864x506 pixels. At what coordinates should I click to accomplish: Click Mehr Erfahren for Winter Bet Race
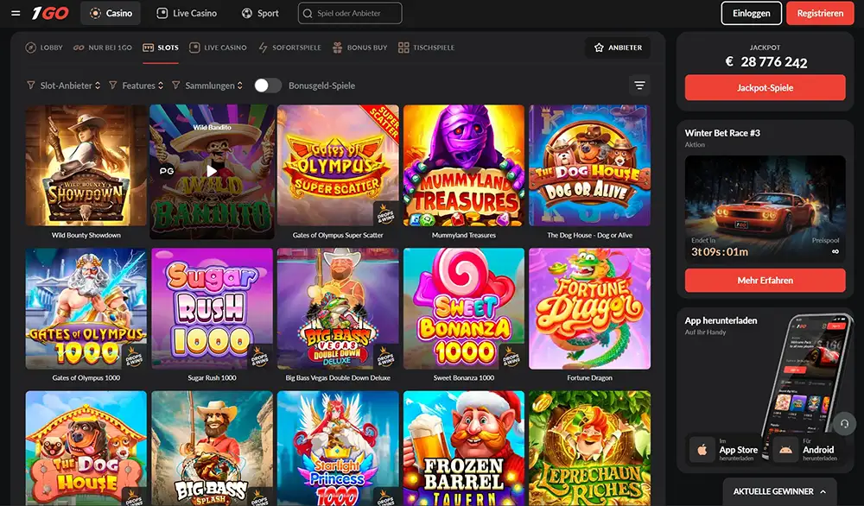(x=765, y=280)
